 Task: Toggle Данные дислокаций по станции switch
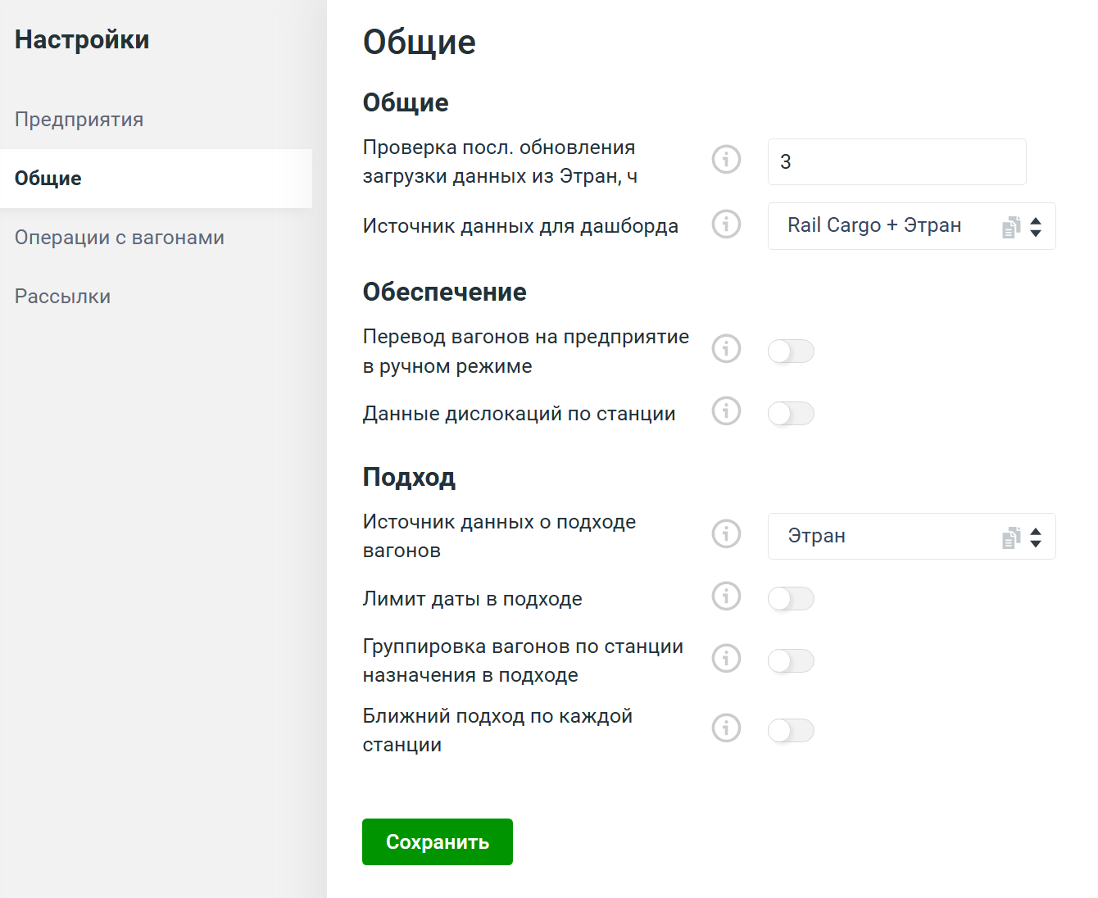click(791, 414)
